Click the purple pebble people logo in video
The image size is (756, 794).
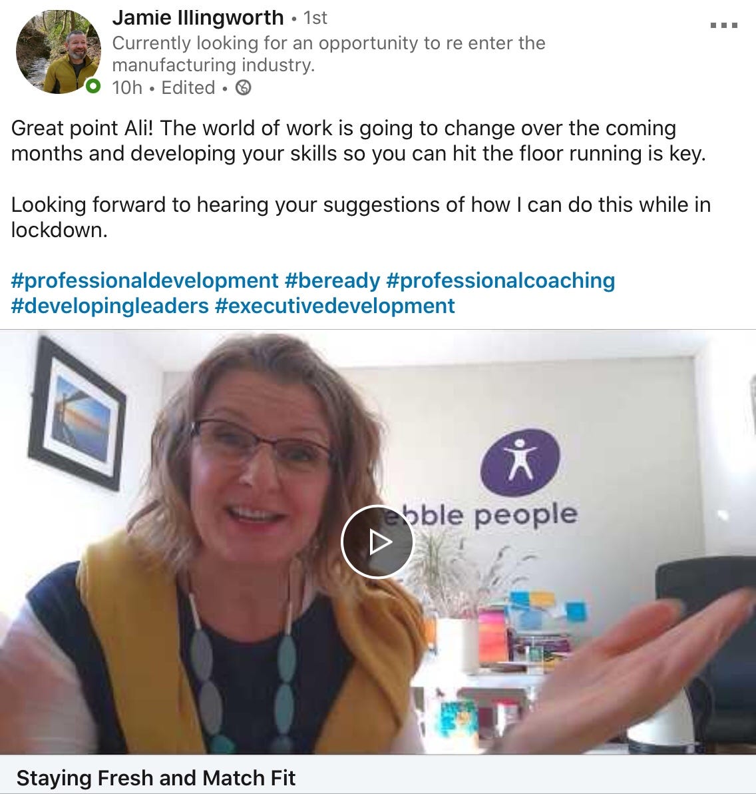coord(520,462)
